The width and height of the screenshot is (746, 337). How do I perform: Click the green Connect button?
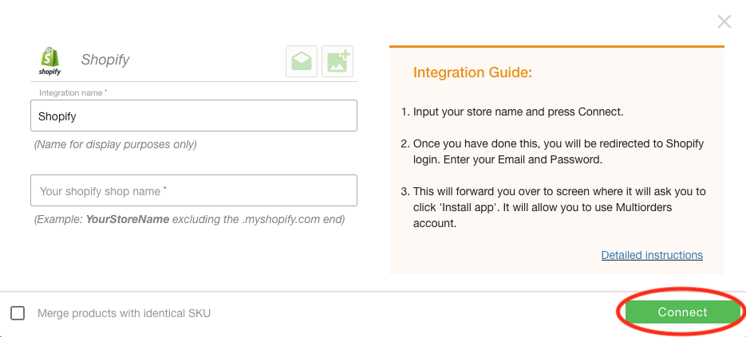682,312
